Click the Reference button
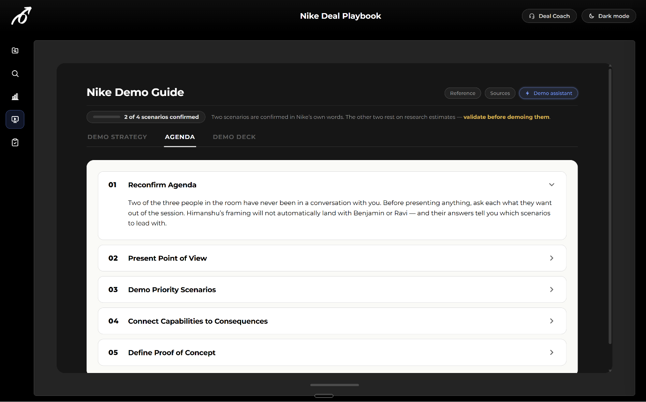The width and height of the screenshot is (646, 402). (462, 93)
